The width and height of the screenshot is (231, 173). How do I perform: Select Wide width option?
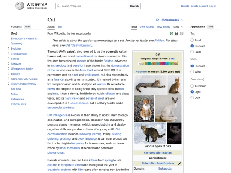click(192, 72)
